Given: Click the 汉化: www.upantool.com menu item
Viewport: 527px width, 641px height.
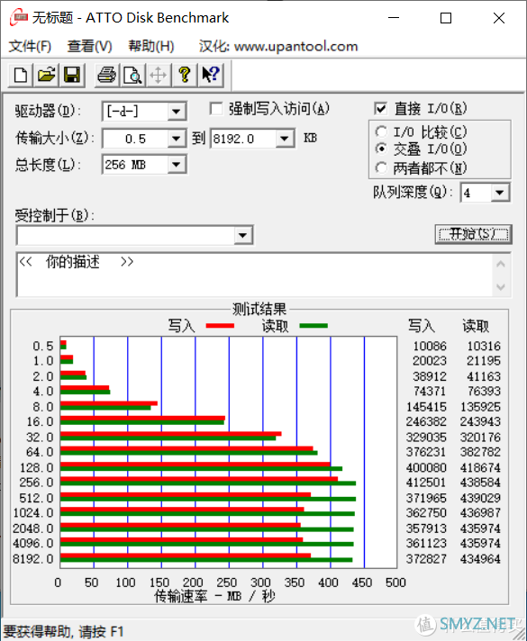Looking at the screenshot, I should 278,46.
